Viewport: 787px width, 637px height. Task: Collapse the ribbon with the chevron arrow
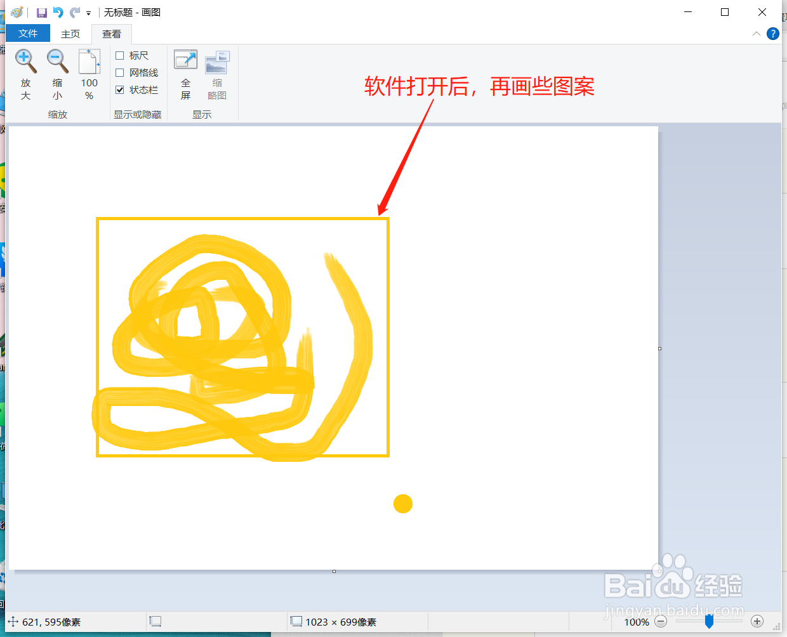tap(757, 34)
